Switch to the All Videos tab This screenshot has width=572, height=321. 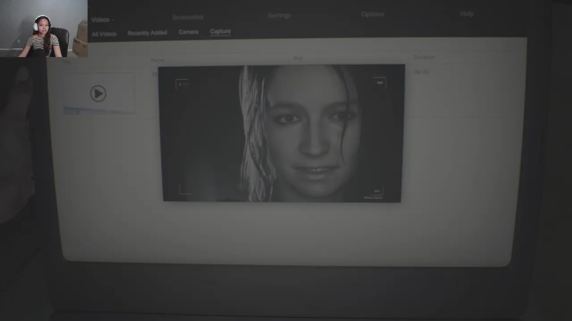click(104, 34)
